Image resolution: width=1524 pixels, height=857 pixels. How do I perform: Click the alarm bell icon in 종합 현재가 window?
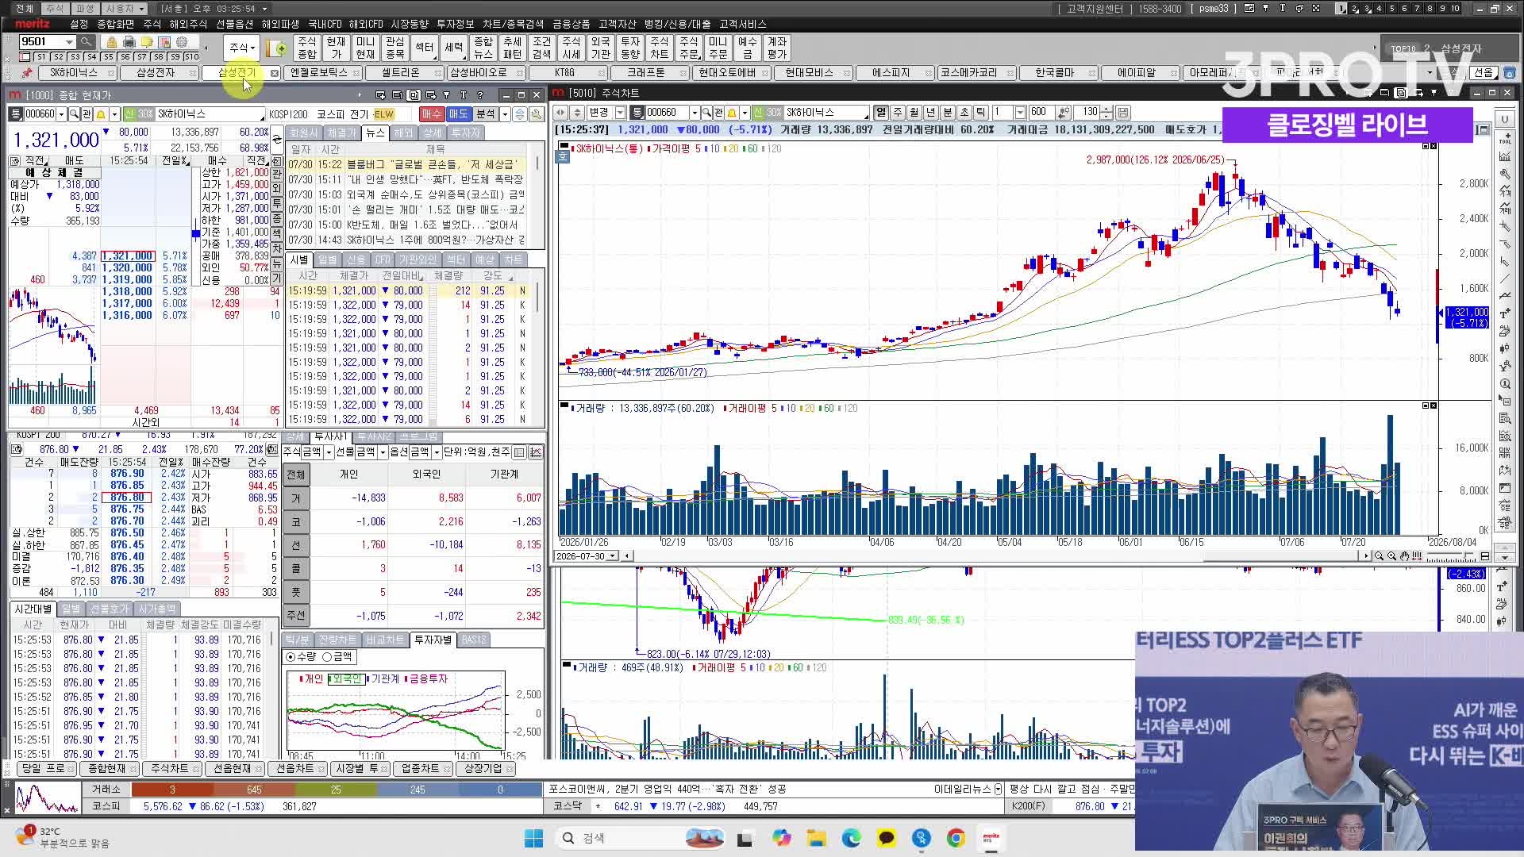(x=101, y=114)
